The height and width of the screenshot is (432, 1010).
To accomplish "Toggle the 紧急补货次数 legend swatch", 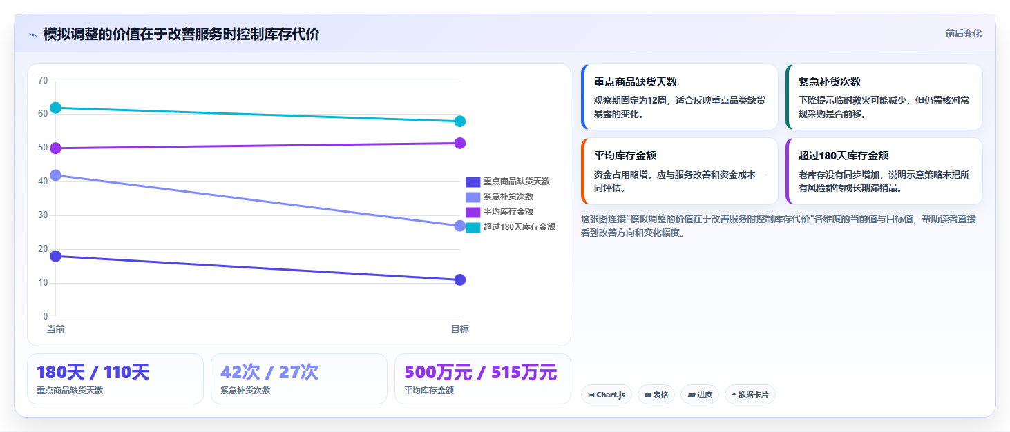I will click(x=473, y=197).
